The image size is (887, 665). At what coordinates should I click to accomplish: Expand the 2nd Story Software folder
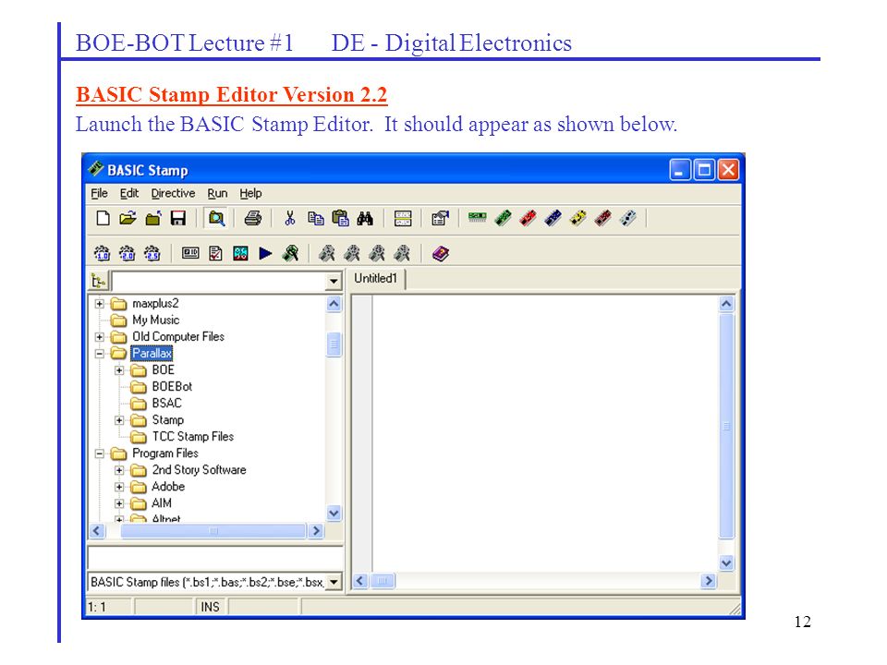pyautogui.click(x=119, y=470)
